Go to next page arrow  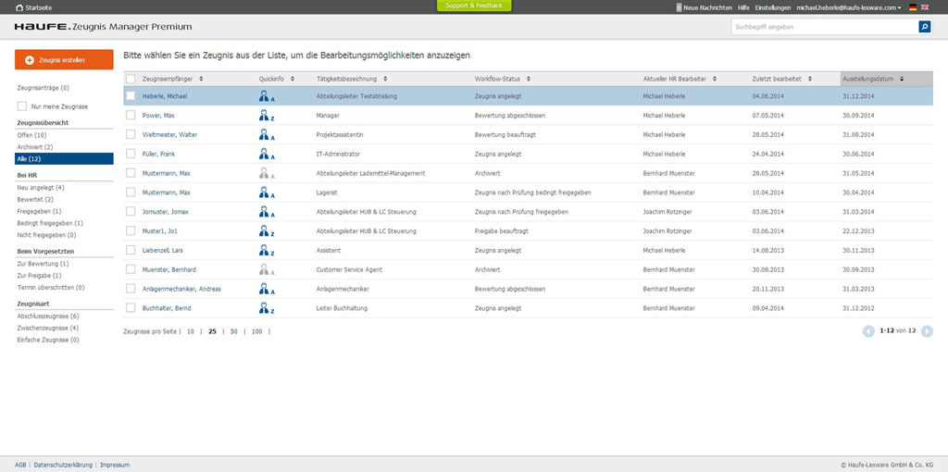[x=927, y=331]
